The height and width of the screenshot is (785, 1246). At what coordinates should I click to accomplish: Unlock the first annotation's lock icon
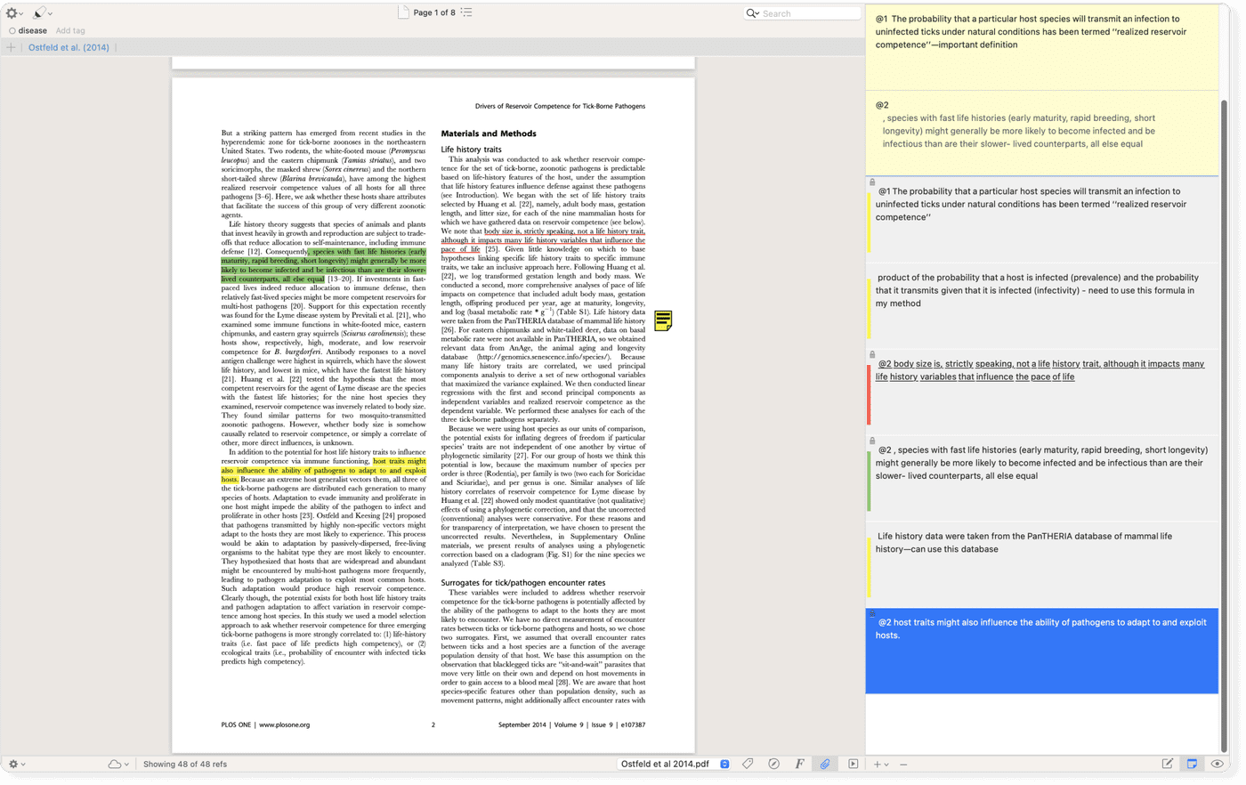[870, 181]
